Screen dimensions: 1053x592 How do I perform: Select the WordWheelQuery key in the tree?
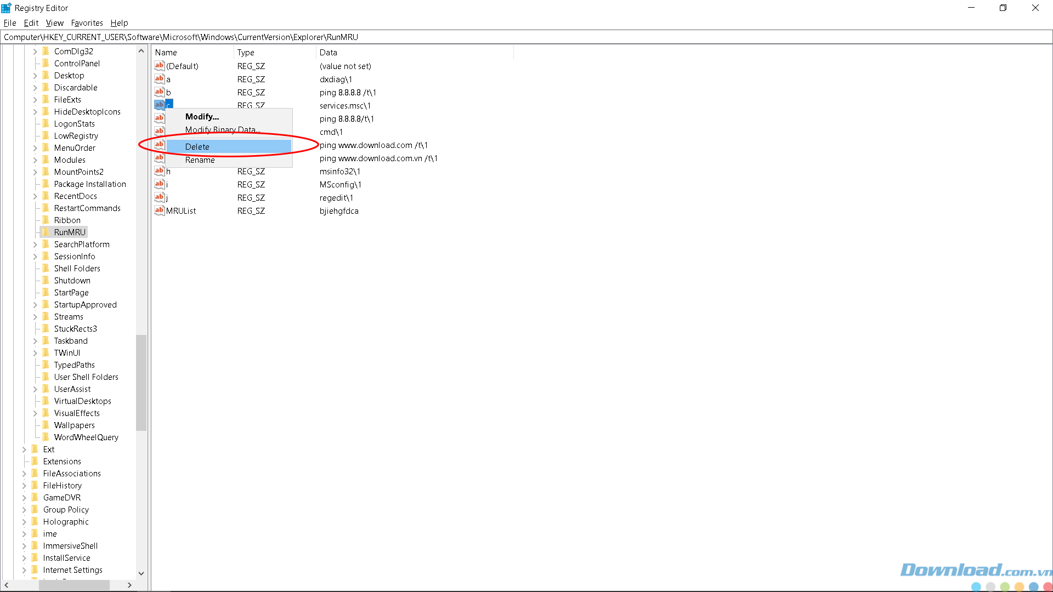(86, 437)
